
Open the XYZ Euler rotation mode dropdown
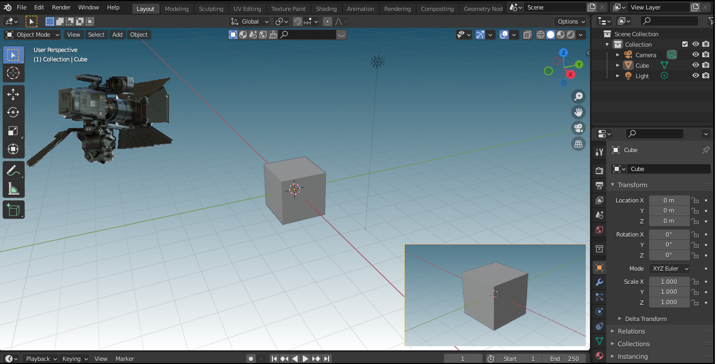coord(670,269)
